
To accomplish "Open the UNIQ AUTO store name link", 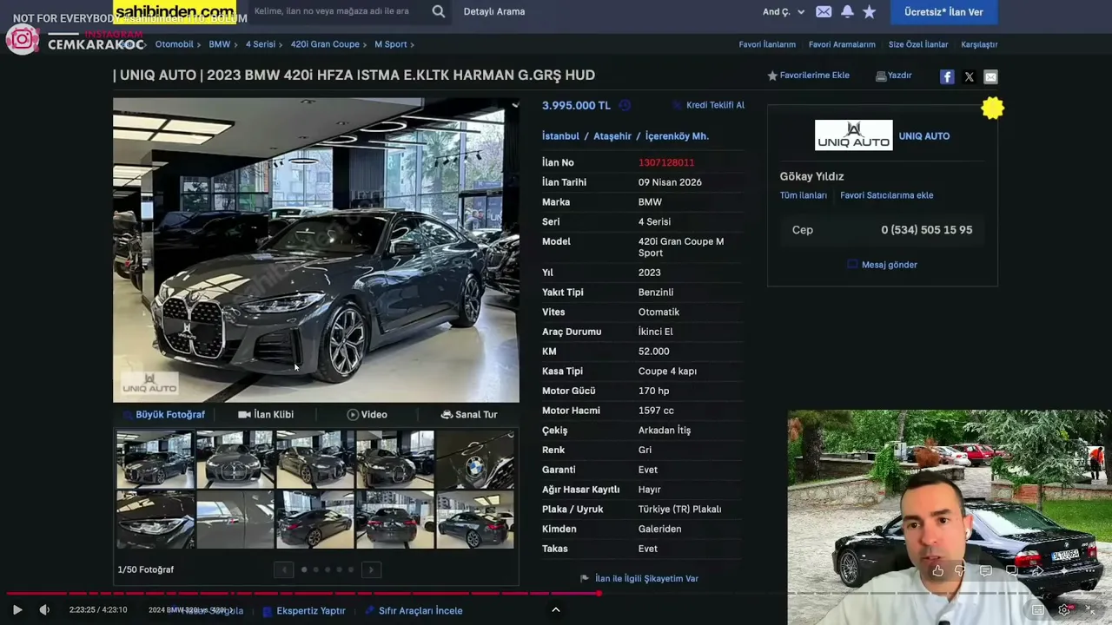I will [x=924, y=136].
